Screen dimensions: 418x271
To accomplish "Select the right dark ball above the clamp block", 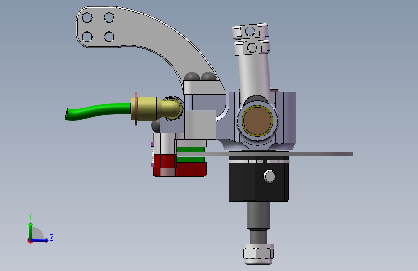I will click(x=208, y=76).
